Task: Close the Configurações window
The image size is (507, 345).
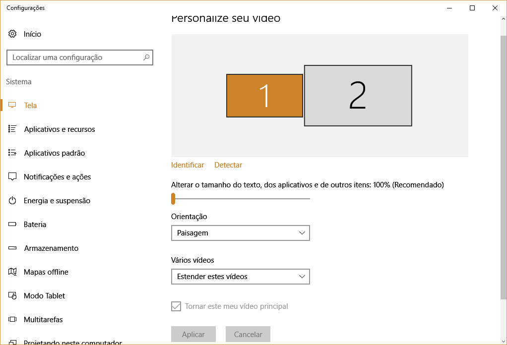Action: 495,8
